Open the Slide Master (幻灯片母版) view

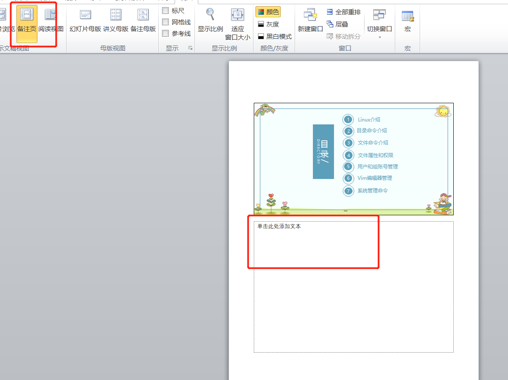(x=85, y=22)
